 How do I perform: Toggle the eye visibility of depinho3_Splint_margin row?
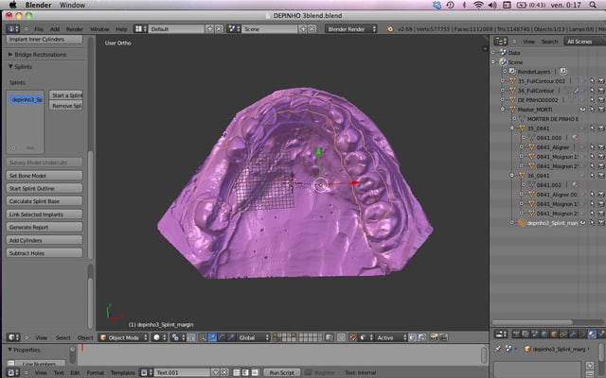pyautogui.click(x=583, y=223)
